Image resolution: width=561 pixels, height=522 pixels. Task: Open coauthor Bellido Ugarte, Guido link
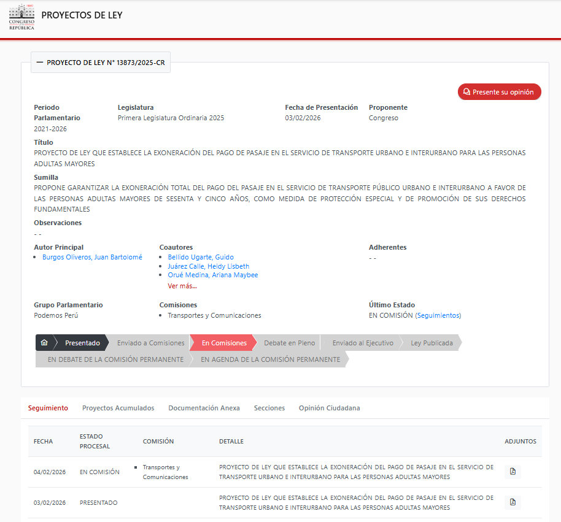pos(201,257)
